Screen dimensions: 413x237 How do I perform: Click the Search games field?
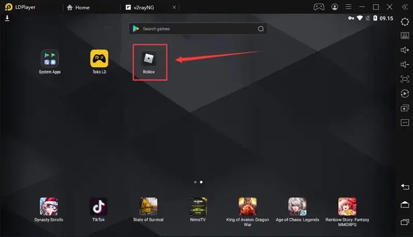198,29
